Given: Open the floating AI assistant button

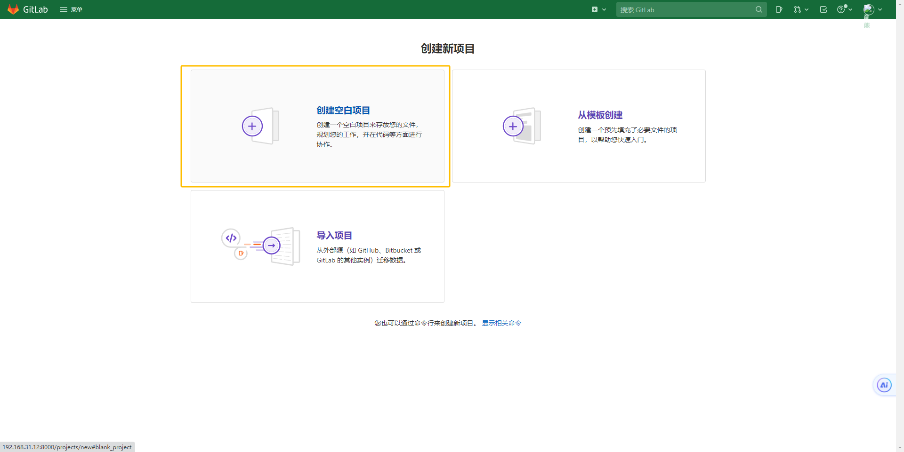Looking at the screenshot, I should pyautogui.click(x=884, y=385).
